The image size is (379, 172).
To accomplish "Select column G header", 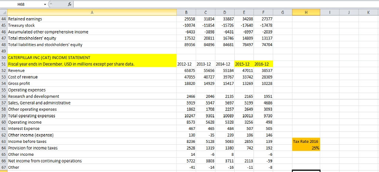I will (282, 12).
